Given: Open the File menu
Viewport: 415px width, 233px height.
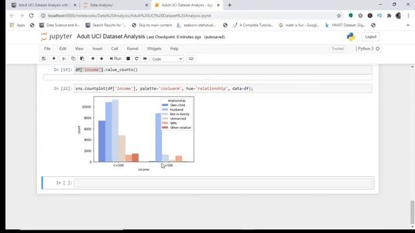Looking at the screenshot, I should pyautogui.click(x=47, y=49).
